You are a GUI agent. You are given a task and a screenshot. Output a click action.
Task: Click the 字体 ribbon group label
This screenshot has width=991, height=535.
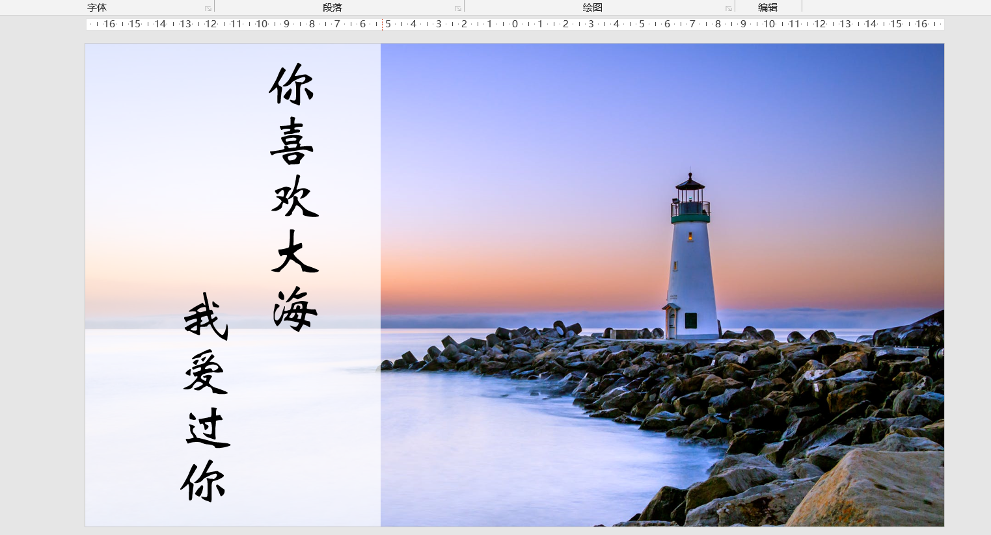pos(96,8)
